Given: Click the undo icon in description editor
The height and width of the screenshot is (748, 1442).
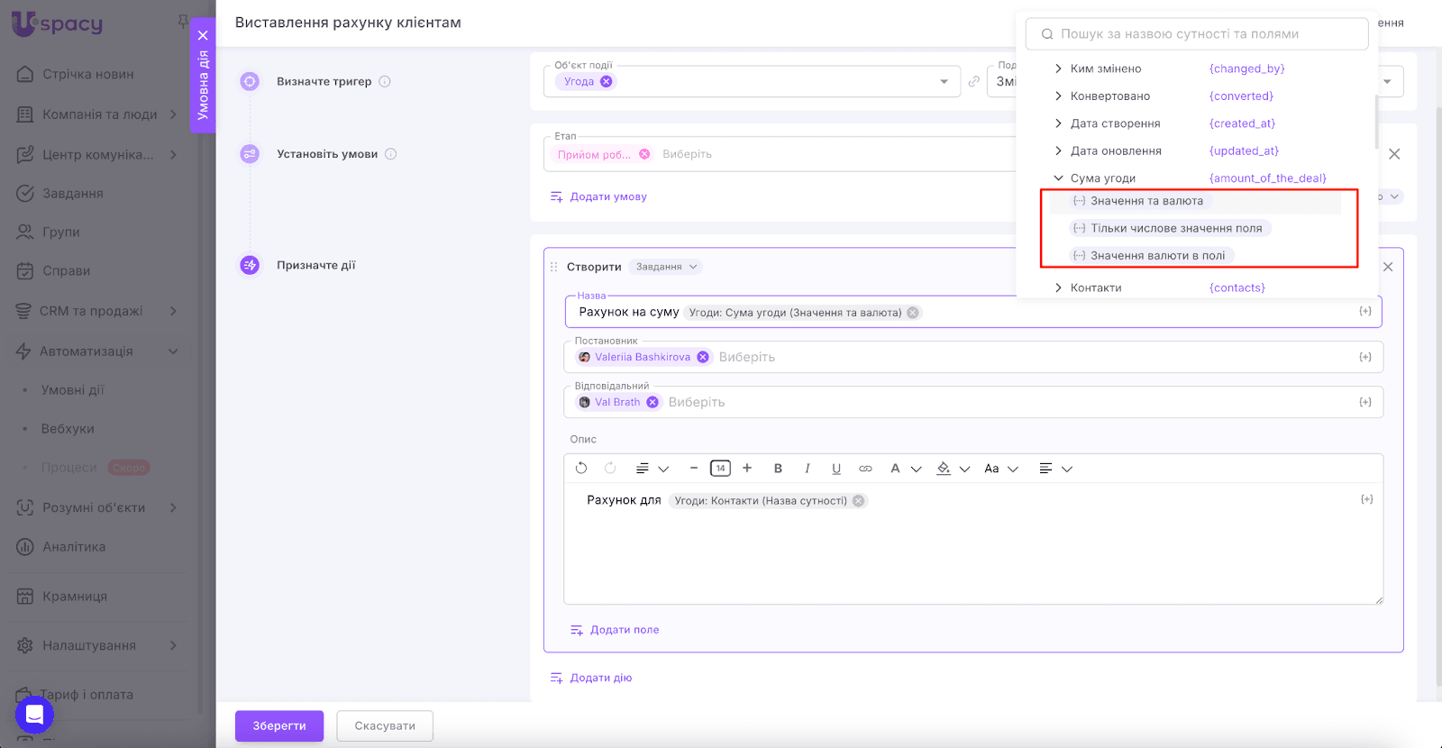Looking at the screenshot, I should 581,469.
